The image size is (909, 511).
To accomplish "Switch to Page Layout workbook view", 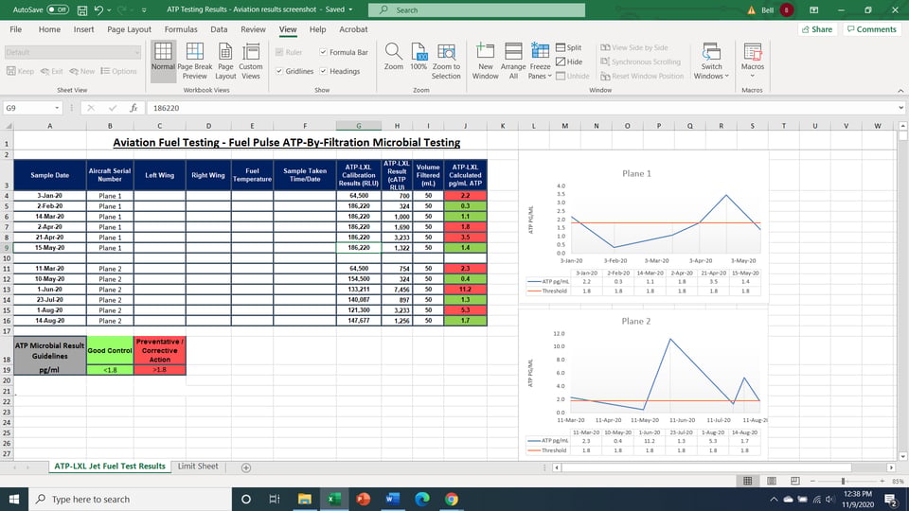I will [x=225, y=61].
